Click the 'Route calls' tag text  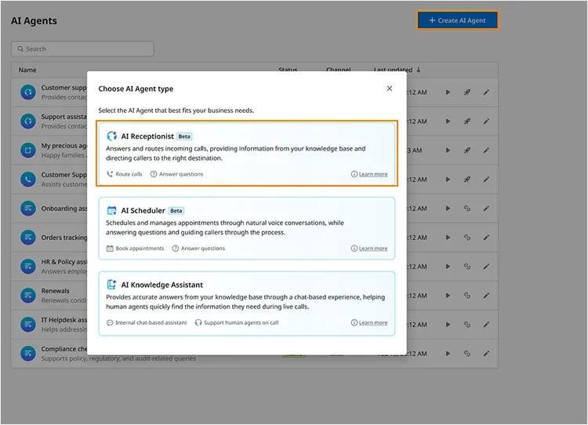click(129, 174)
